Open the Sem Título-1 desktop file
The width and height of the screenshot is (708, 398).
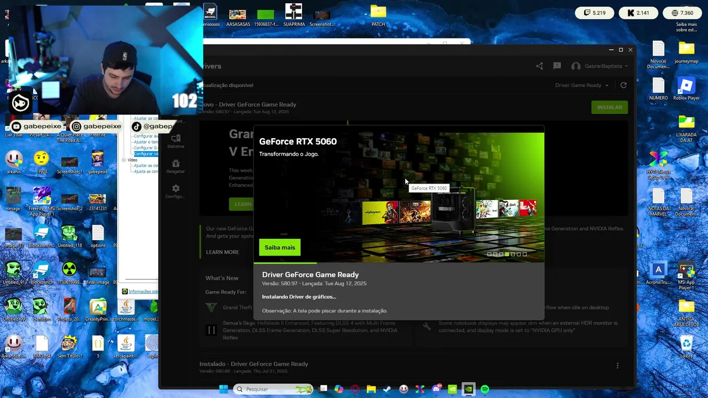tap(70, 347)
